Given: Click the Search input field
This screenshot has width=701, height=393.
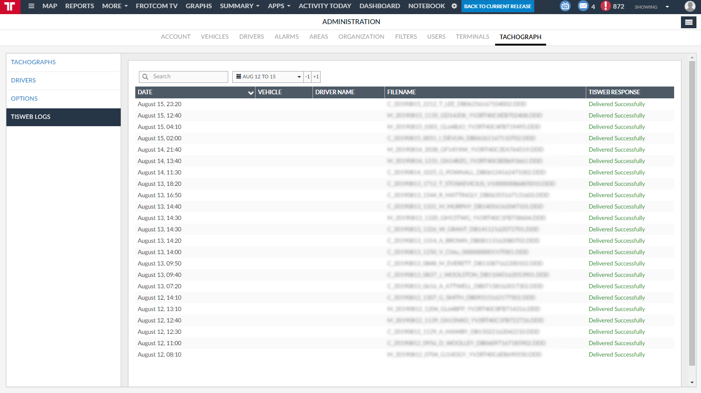Looking at the screenshot, I should (188, 77).
